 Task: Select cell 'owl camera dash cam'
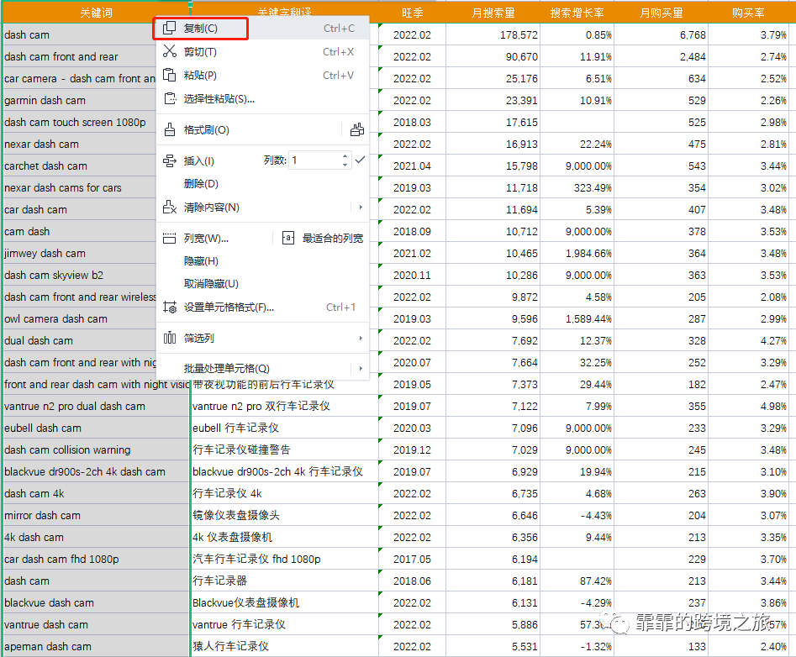tap(80, 318)
